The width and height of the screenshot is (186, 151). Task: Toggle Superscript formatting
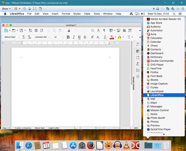click(x=92, y=37)
